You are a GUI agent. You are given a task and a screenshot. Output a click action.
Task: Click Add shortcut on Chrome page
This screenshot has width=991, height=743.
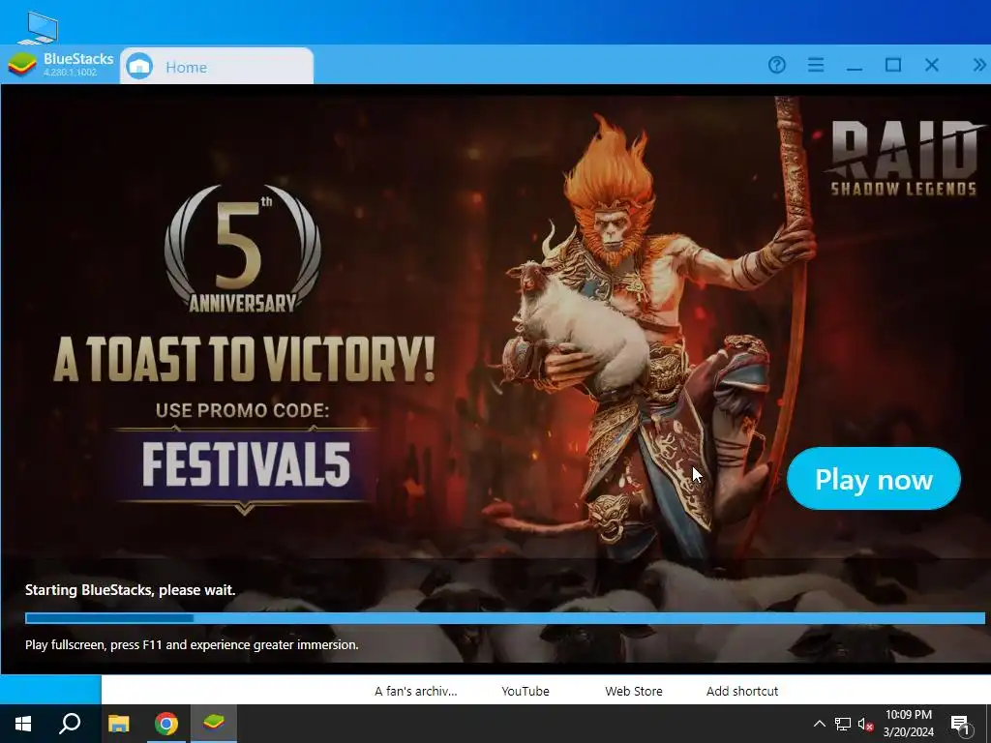pyautogui.click(x=742, y=691)
